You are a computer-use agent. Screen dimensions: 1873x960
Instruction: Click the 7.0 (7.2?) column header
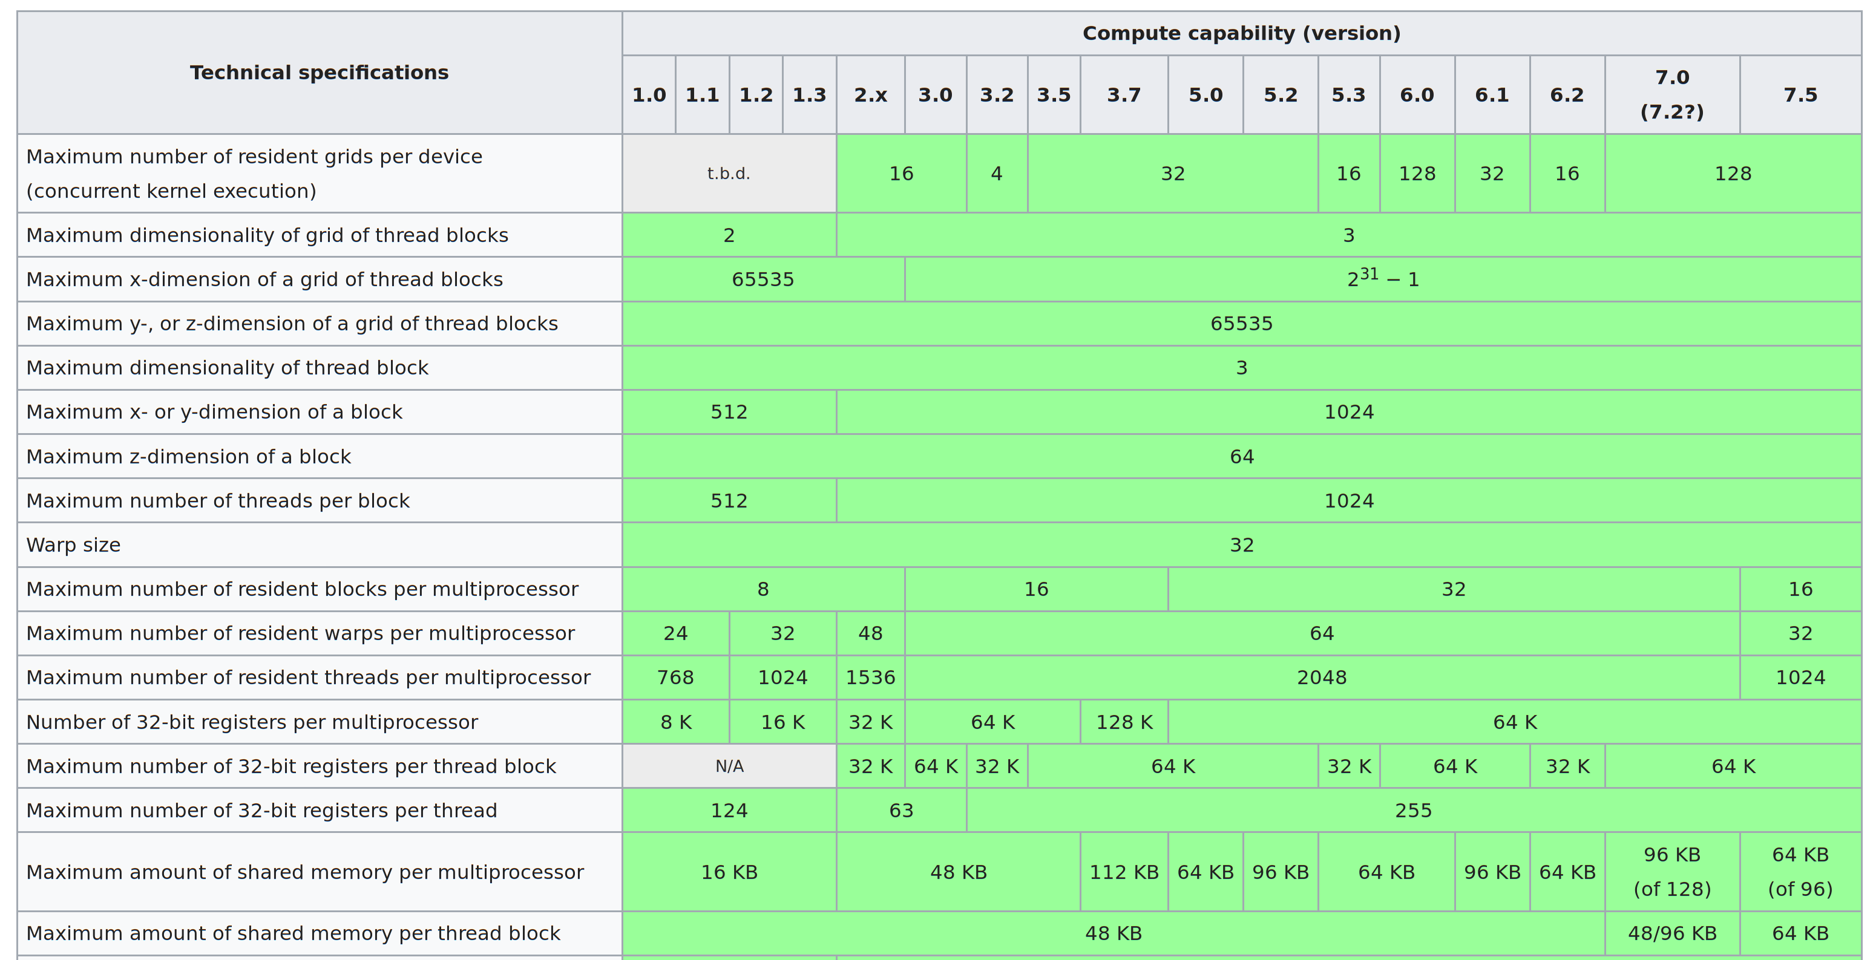coord(1671,94)
